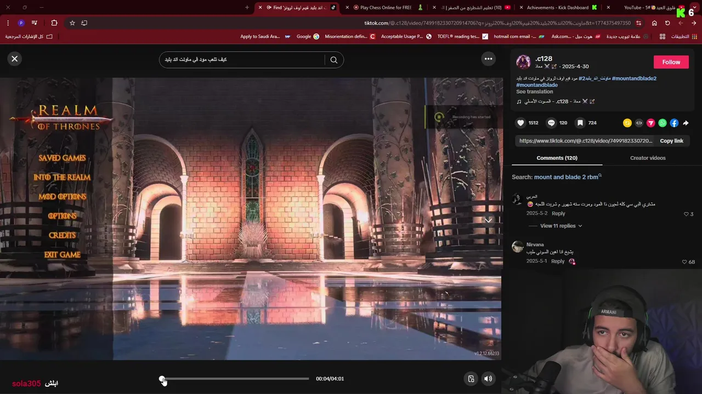The height and width of the screenshot is (394, 702).
Task: Seek the video using the progress bar
Action: [x=234, y=379]
